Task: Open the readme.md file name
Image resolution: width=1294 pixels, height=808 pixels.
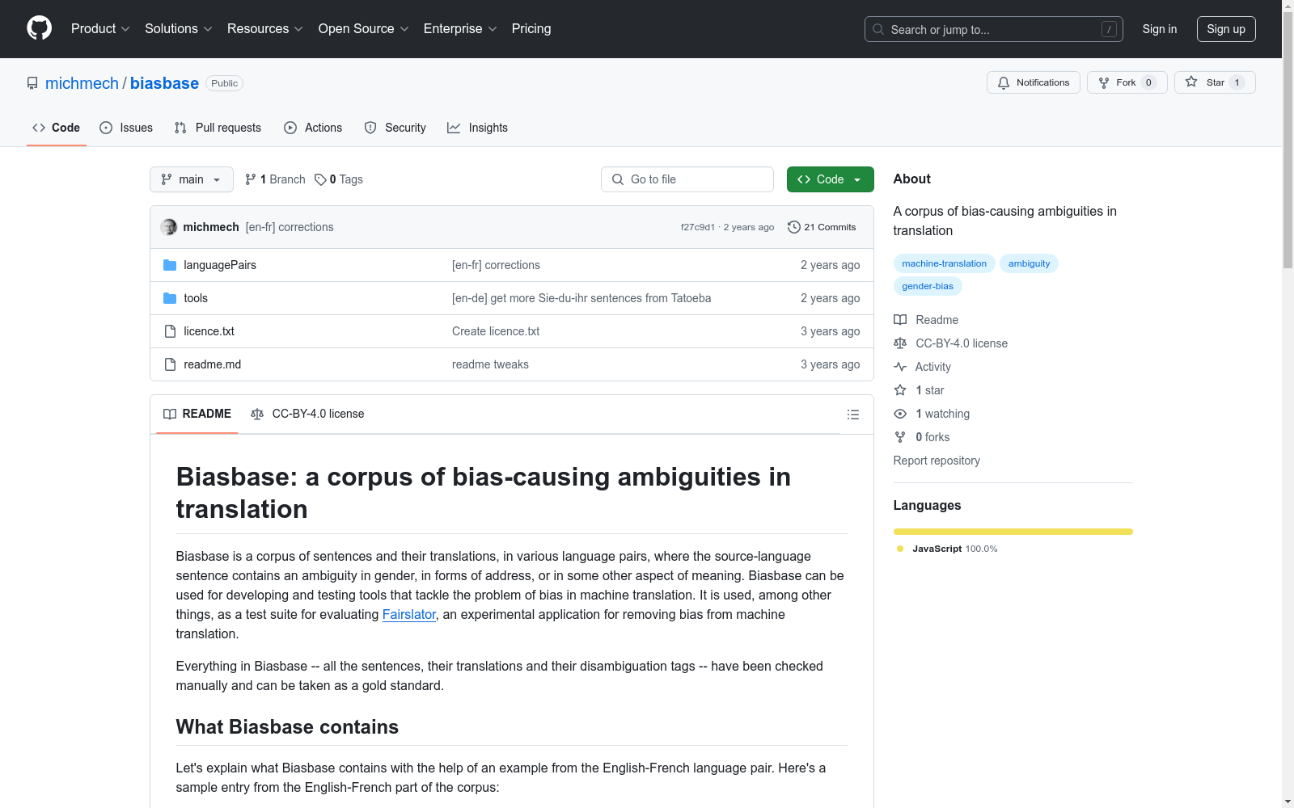Action: pos(212,364)
